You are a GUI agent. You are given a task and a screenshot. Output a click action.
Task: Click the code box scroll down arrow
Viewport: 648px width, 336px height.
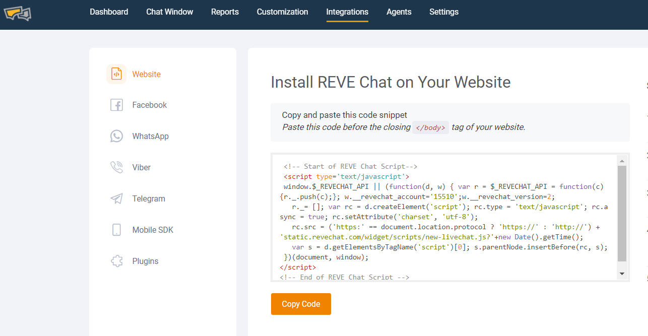click(622, 274)
